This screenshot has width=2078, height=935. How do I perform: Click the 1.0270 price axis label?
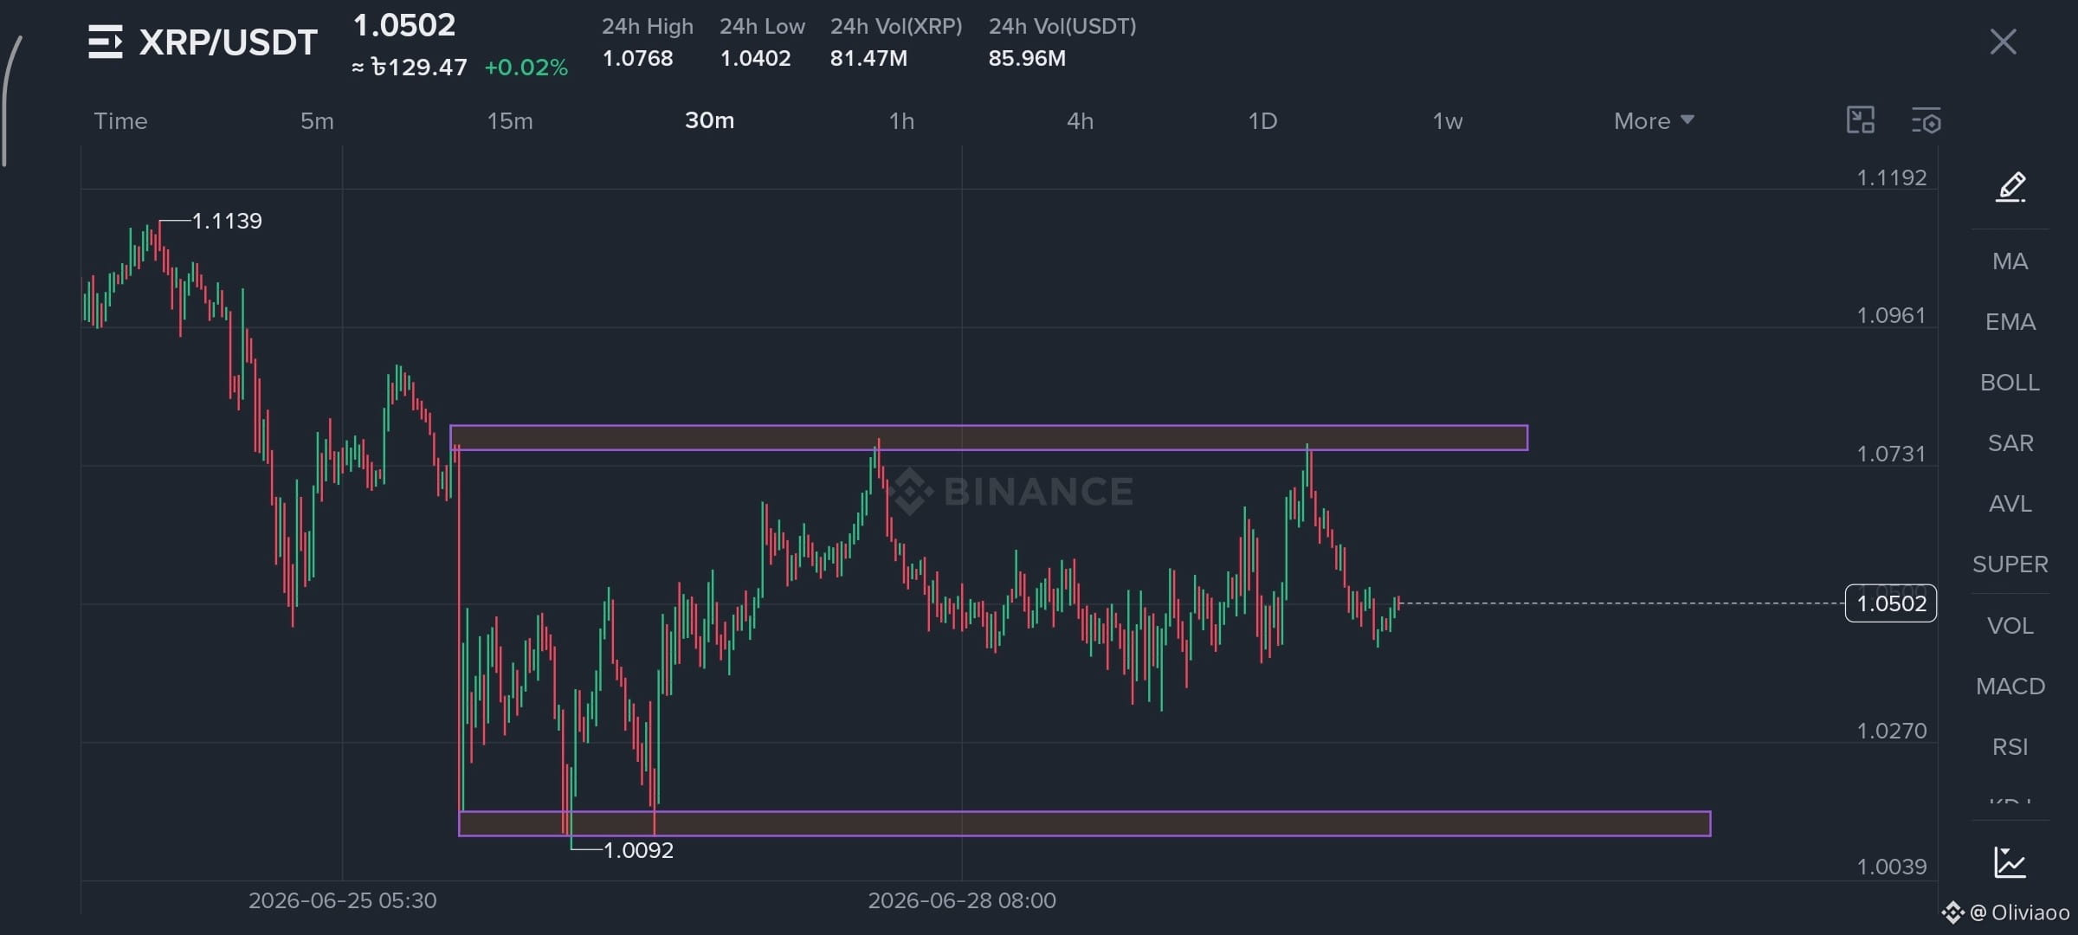[1892, 732]
